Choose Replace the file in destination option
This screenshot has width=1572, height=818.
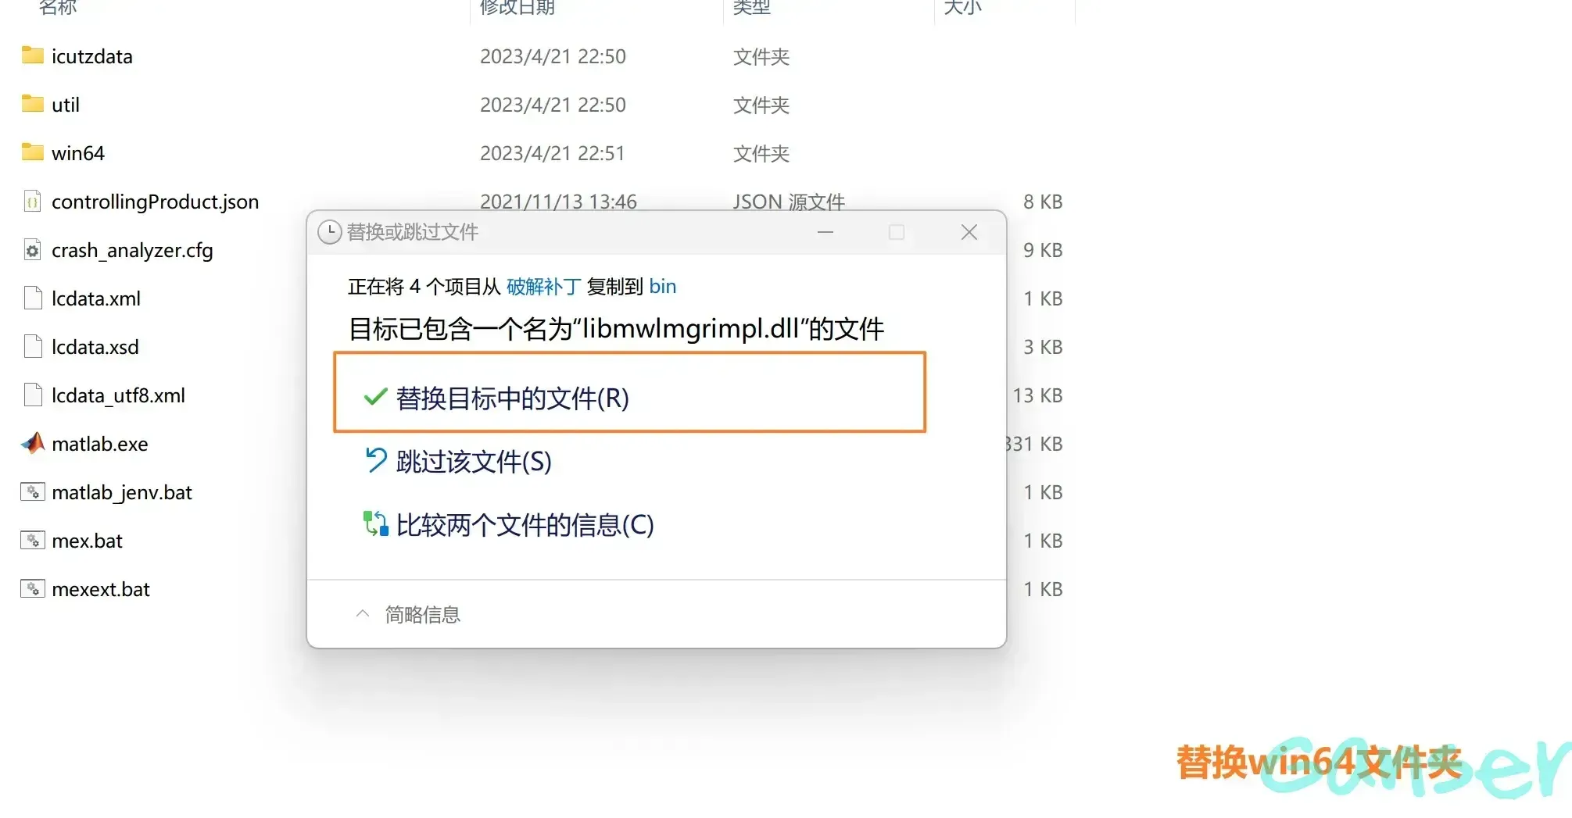click(512, 398)
